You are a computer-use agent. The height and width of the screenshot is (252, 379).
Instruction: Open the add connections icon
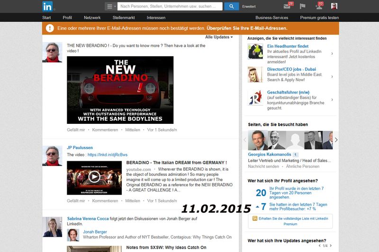pyautogui.click(x=319, y=6)
